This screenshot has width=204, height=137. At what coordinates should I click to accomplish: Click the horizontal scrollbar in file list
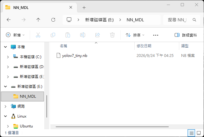112,126
